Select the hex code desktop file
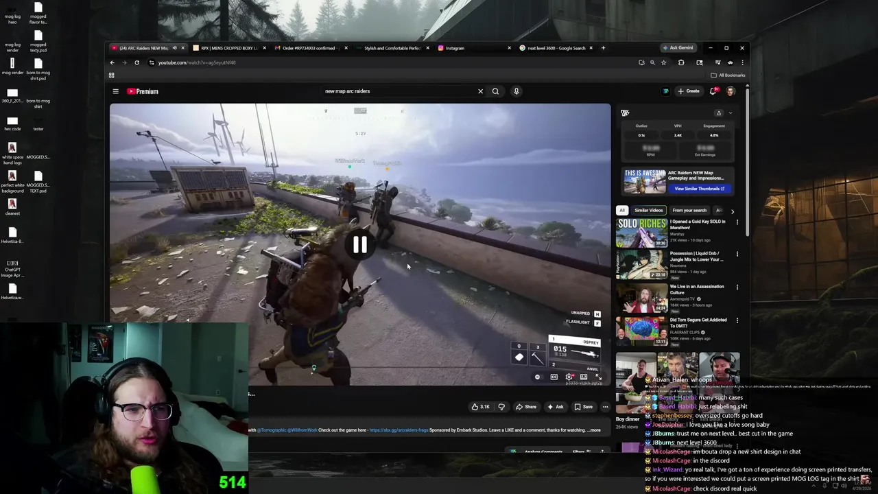Image resolution: width=878 pixels, height=494 pixels. pos(12,123)
